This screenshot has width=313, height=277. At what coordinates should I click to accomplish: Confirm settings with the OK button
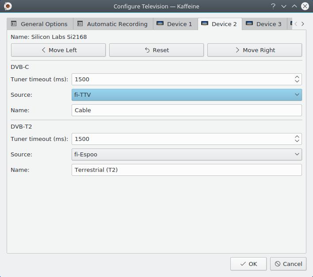(x=248, y=264)
